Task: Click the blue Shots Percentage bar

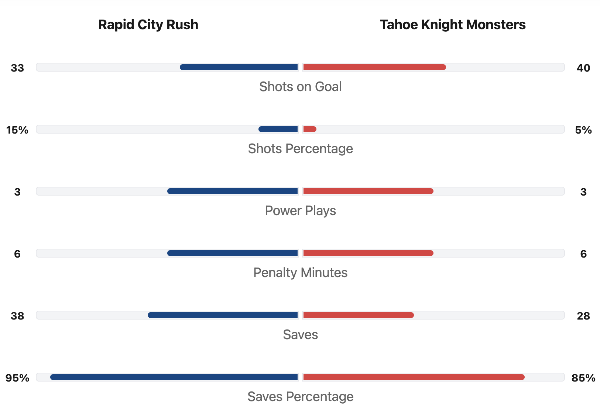Action: [x=278, y=129]
